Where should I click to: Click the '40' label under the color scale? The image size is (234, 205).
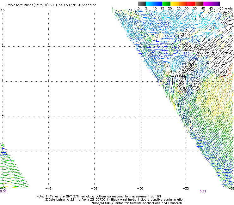tap(203, 9)
